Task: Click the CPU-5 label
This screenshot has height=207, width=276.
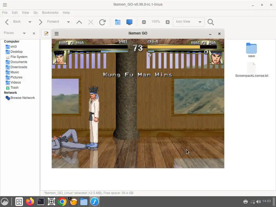Action: coord(153,42)
